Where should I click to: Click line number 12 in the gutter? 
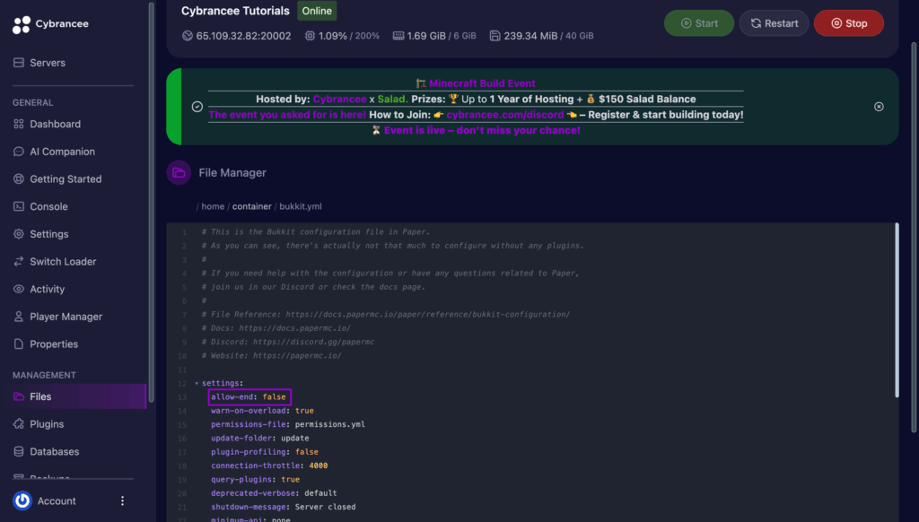tap(182, 384)
